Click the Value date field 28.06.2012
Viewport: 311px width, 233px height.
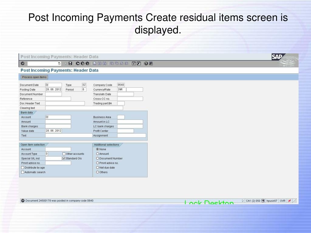point(53,131)
